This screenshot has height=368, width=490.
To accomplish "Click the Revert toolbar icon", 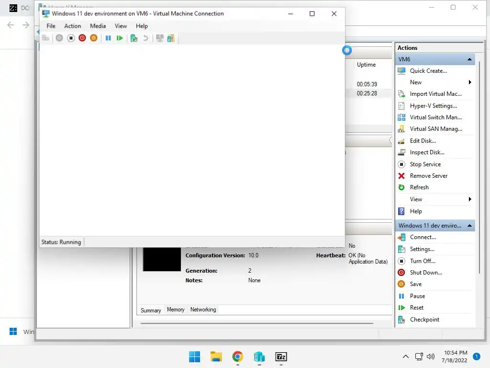I will point(145,38).
